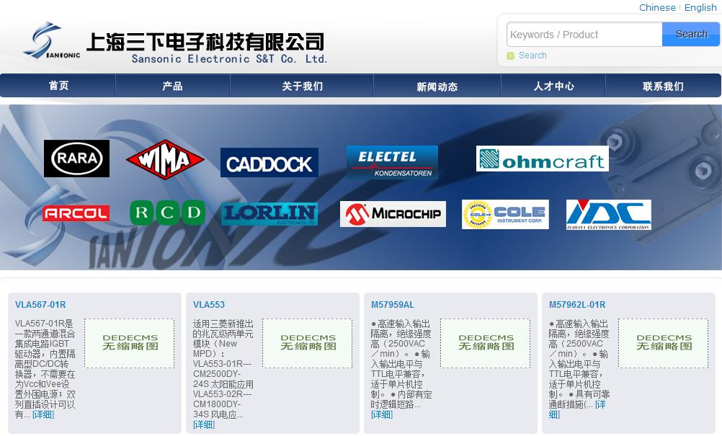Open the Microchip brand logo
The image size is (722, 436).
pos(393,213)
